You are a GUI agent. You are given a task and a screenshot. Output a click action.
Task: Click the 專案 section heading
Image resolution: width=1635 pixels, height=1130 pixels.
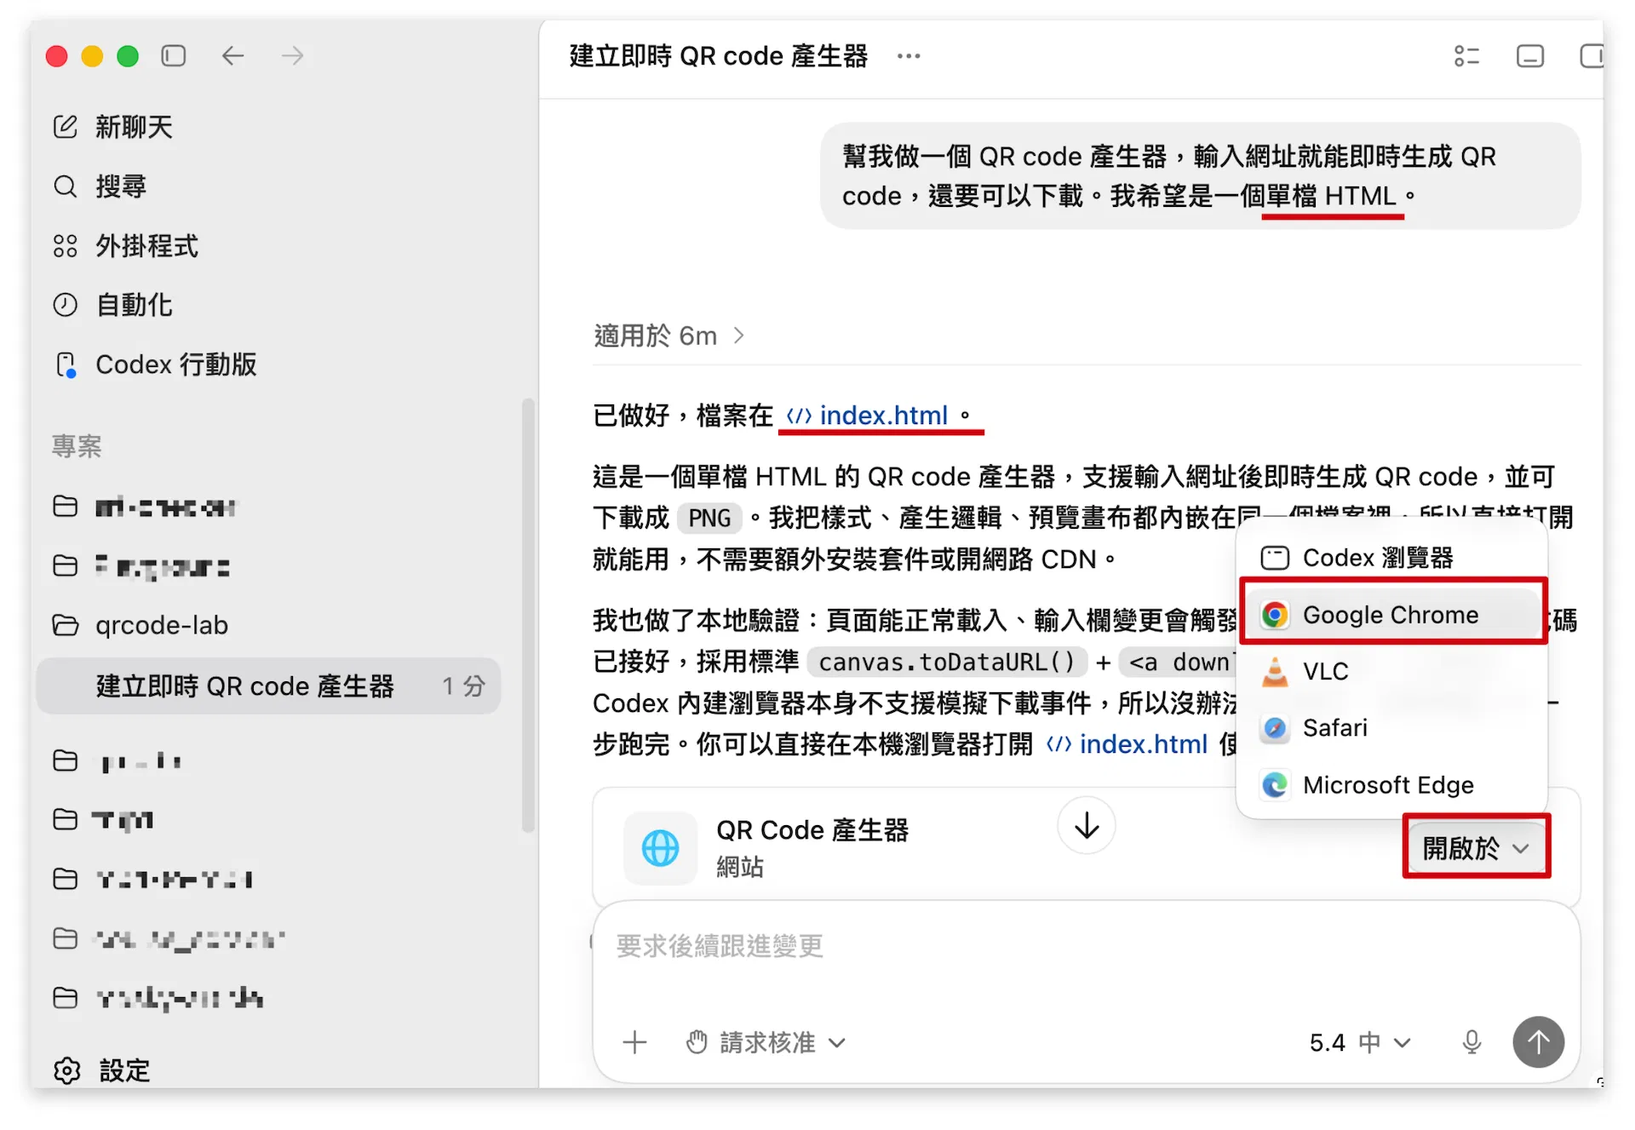tap(77, 446)
